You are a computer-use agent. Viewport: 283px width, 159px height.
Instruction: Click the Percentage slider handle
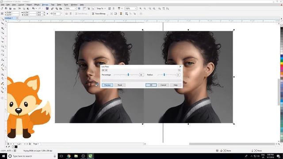click(x=128, y=75)
